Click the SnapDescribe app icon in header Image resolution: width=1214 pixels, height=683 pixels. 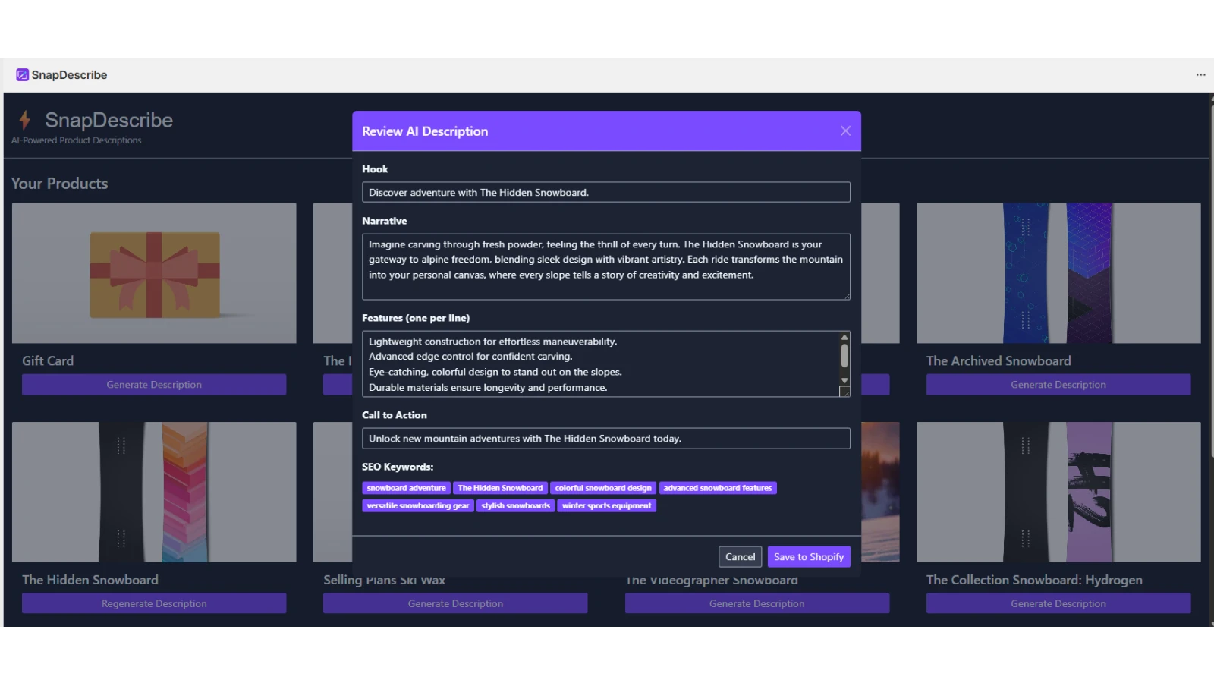[23, 74]
